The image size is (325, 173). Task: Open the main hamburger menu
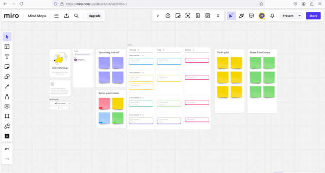[56, 16]
